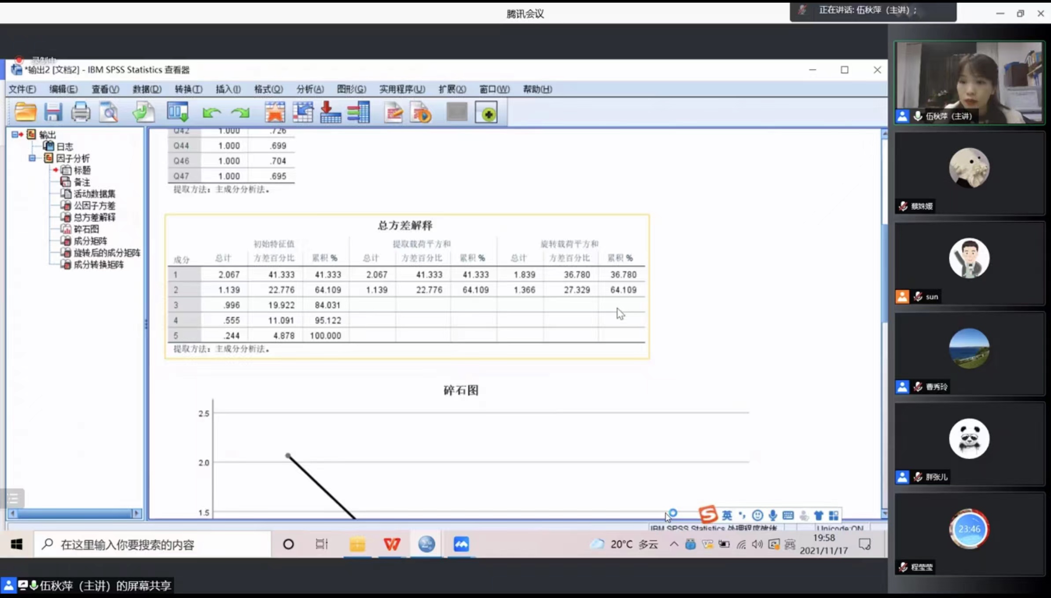The height and width of the screenshot is (598, 1051).
Task: Toggle Sogou input 英 language mode
Action: pos(727,515)
